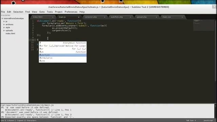
Task: Choose the 'for (…) {…}' autocomplete entry
Action: [x=63, y=49]
